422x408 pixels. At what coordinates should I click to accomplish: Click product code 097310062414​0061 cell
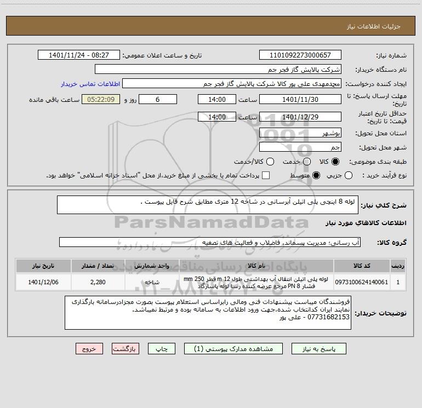point(362,282)
